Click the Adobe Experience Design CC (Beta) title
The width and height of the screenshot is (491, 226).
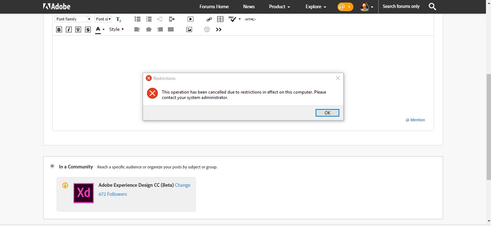[x=136, y=185]
